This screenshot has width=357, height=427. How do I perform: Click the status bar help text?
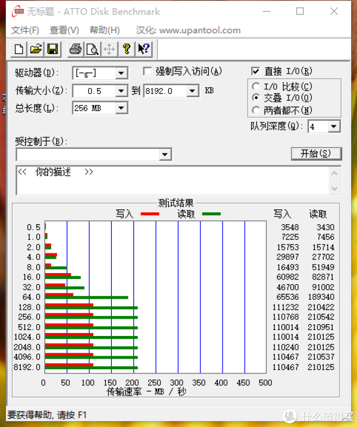click(47, 415)
